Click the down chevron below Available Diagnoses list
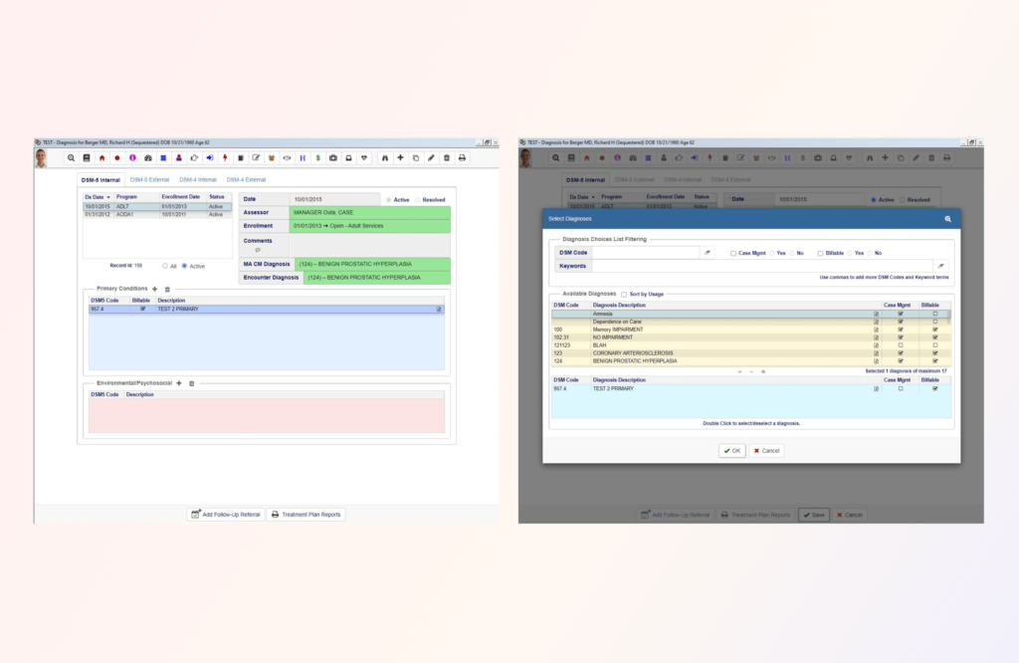Viewport: 1019px width, 663px height. click(739, 371)
